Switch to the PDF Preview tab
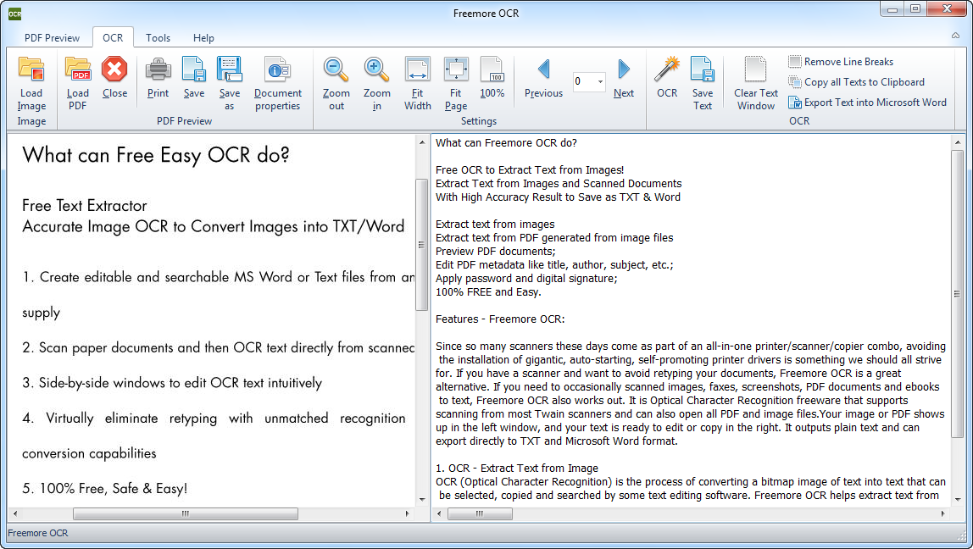Screen dimensions: 973x549 pyautogui.click(x=53, y=38)
